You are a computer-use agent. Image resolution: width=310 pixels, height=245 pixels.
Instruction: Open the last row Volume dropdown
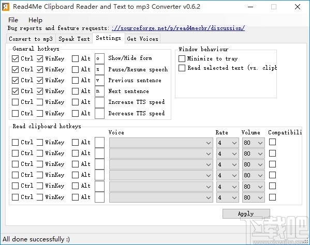pos(254,197)
